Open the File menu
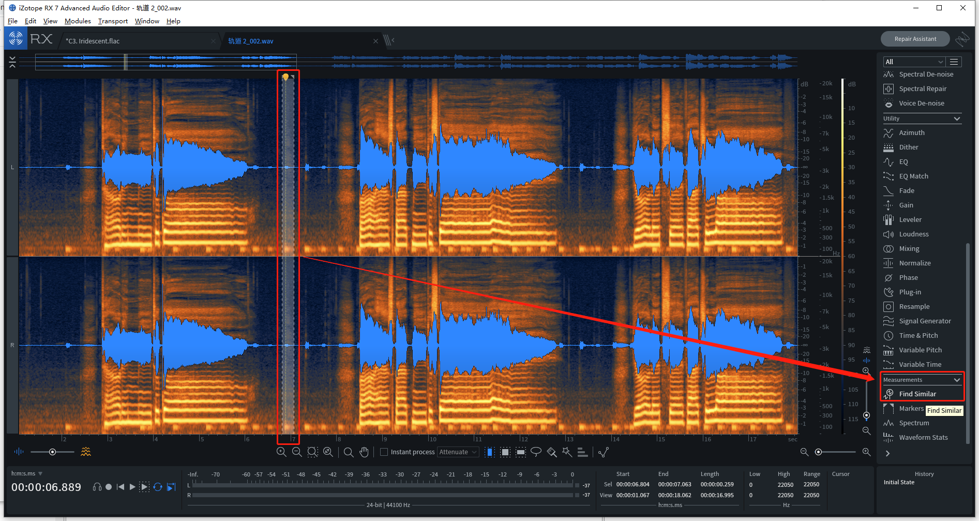The image size is (979, 521). 13,21
